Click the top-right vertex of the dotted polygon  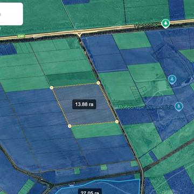(x=98, y=83)
